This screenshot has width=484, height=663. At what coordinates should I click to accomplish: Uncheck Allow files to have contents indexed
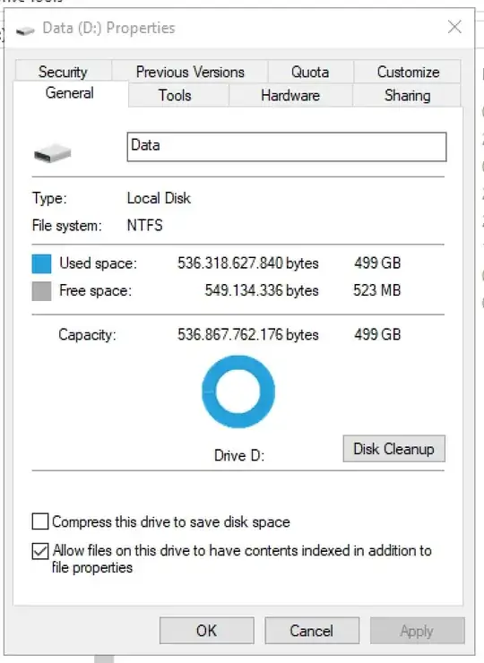[40, 551]
